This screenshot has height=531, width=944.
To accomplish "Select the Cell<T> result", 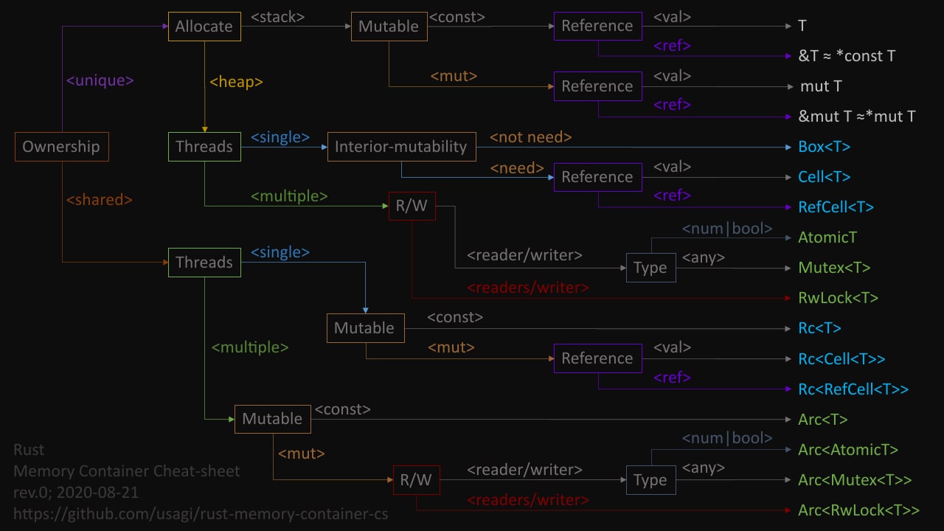I will click(824, 177).
